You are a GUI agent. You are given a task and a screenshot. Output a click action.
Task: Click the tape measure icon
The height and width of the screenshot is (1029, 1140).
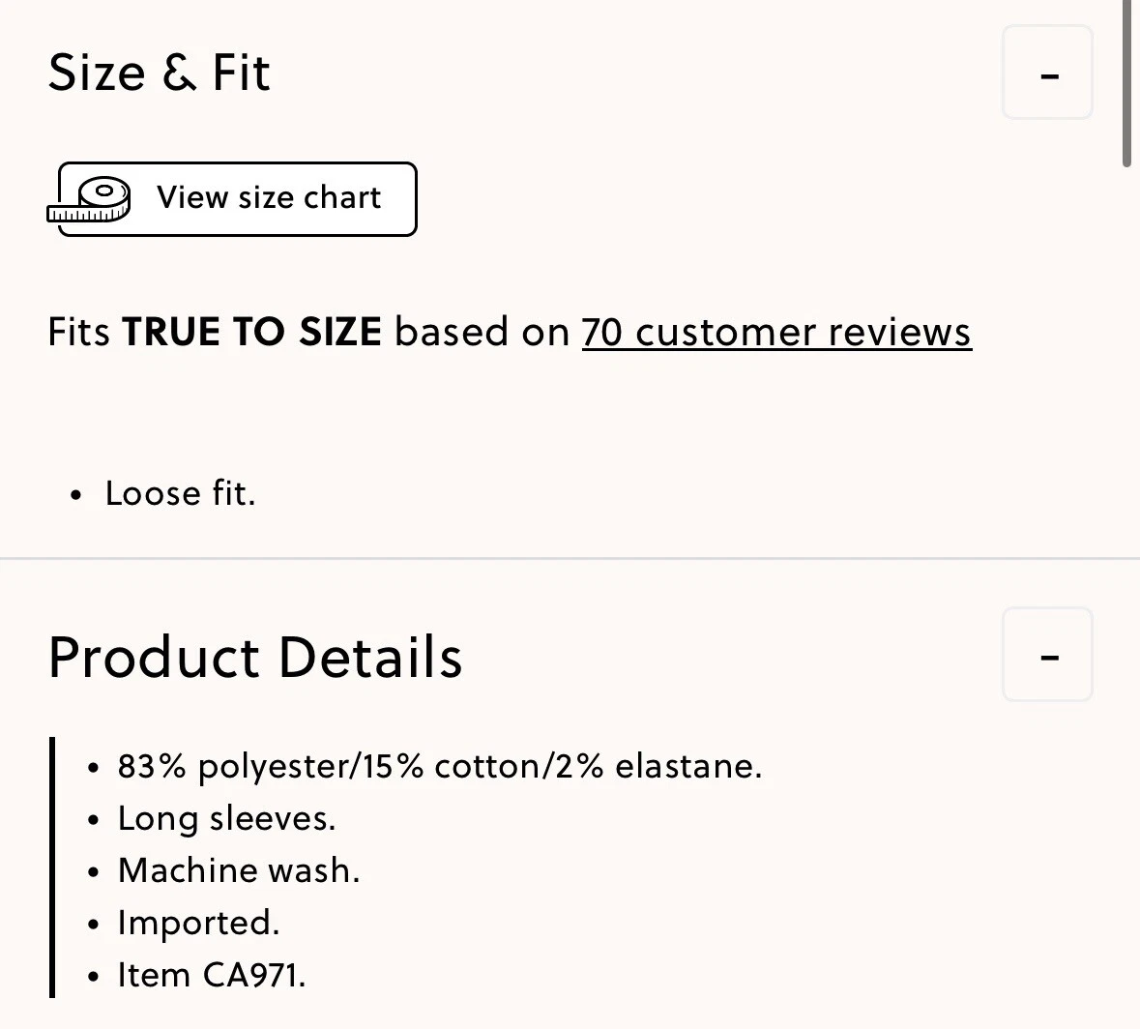90,200
